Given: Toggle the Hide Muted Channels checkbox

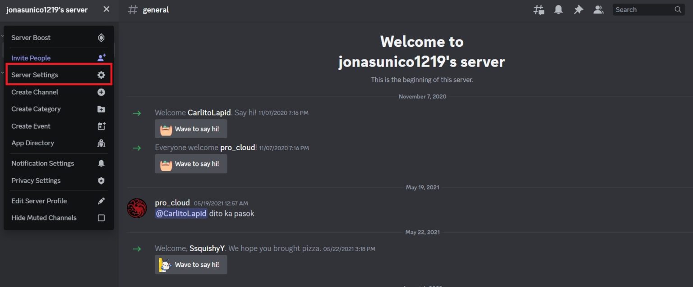Looking at the screenshot, I should (x=101, y=218).
